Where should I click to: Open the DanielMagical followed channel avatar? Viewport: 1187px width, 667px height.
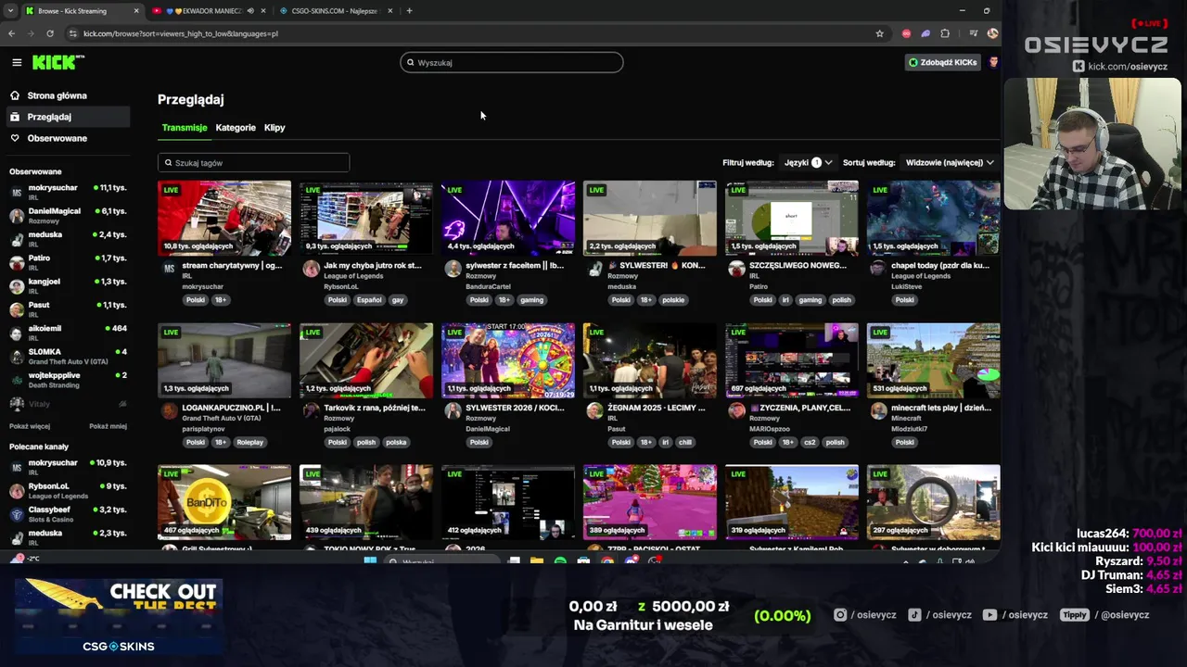[x=17, y=216]
